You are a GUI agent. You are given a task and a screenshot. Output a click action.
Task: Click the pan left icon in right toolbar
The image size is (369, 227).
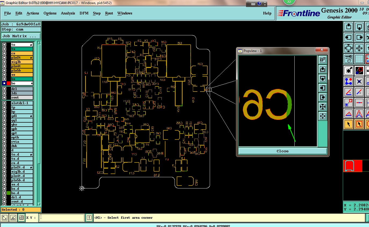point(349,37)
